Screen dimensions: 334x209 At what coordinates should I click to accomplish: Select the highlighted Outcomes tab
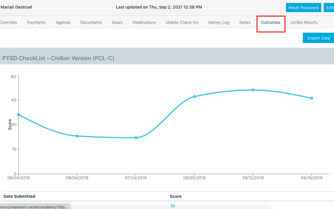pyautogui.click(x=270, y=22)
